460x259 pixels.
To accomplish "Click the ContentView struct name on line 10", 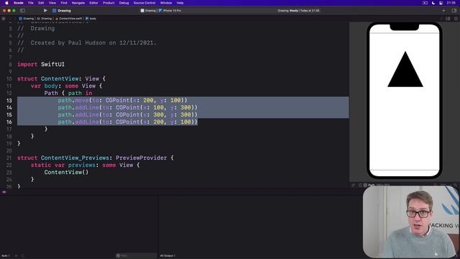I will (x=60, y=78).
